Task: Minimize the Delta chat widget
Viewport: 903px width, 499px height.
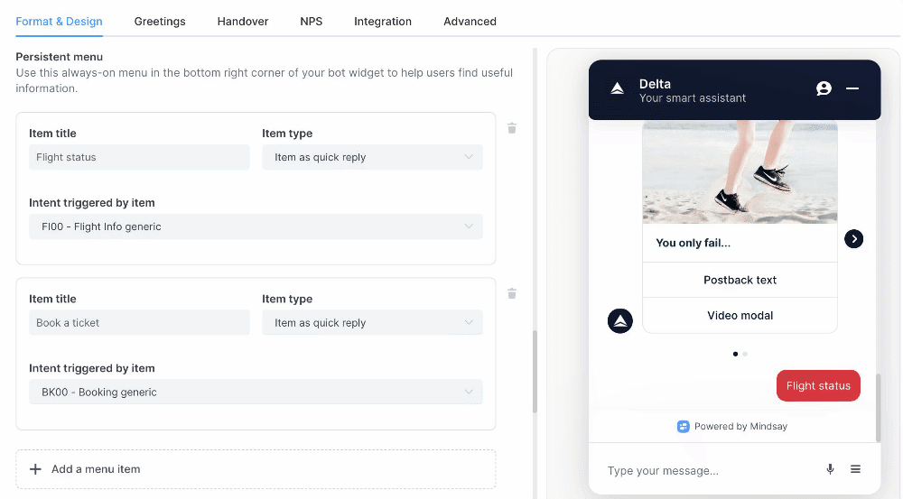Action: (x=852, y=88)
